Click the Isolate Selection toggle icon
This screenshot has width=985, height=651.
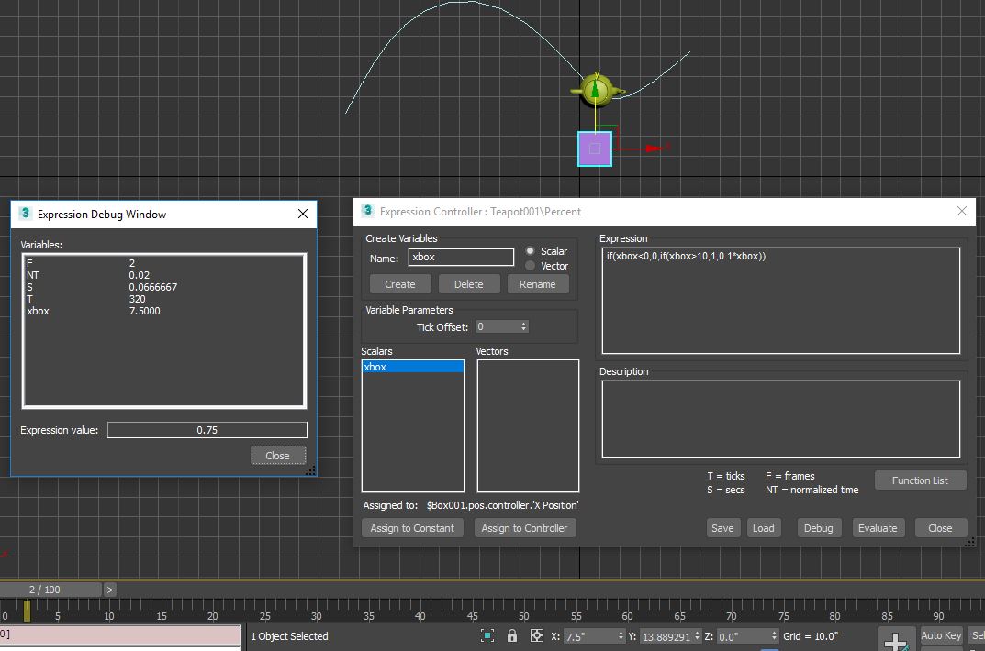point(487,635)
